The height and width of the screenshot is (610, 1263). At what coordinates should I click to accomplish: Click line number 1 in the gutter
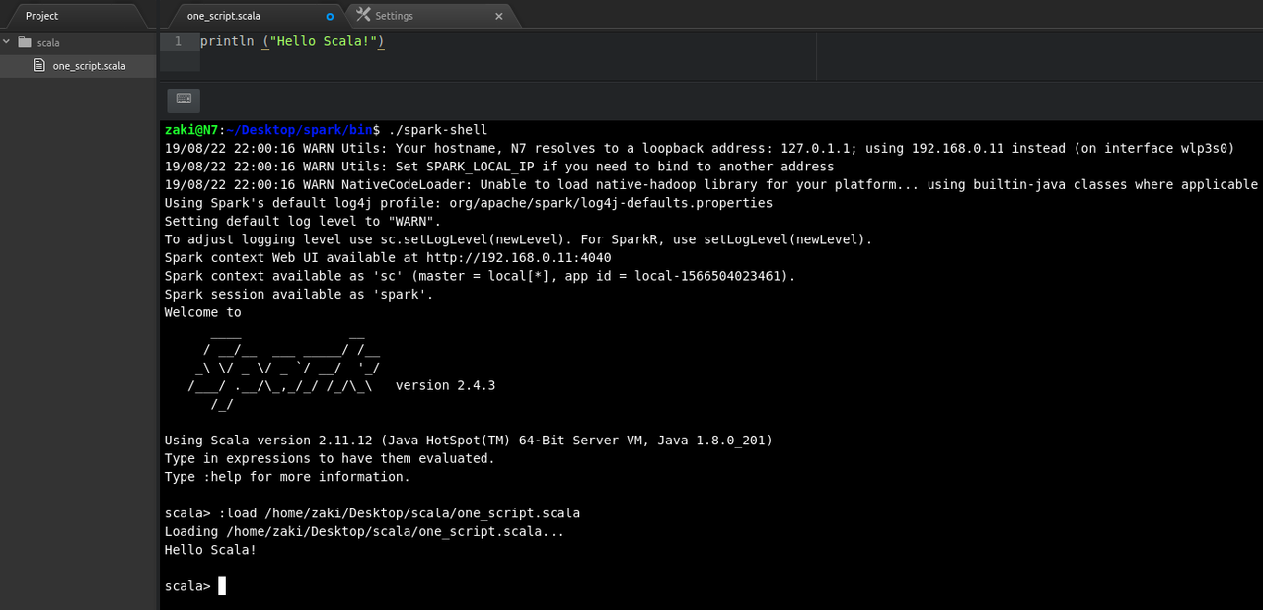[x=179, y=41]
